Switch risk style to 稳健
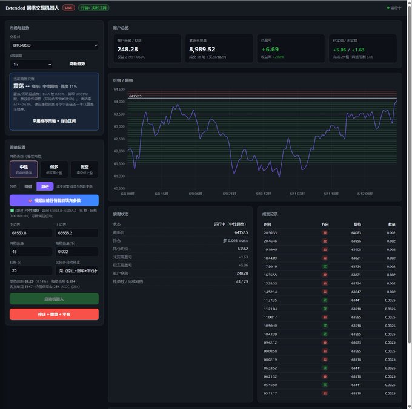The width and height of the screenshot is (412, 409). 28,186
